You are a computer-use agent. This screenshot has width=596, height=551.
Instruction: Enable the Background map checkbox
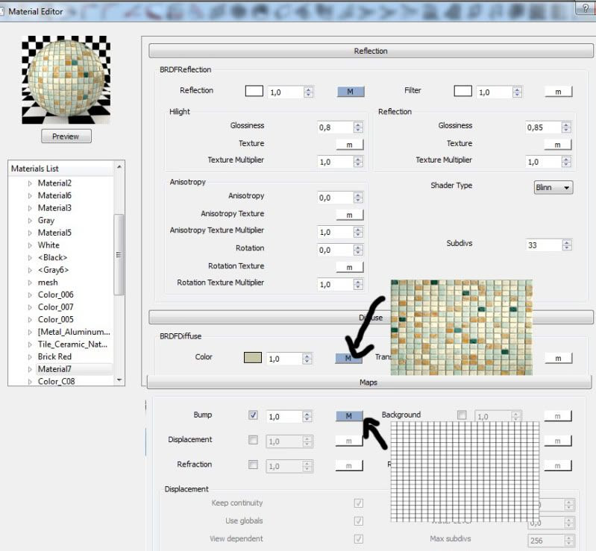pyautogui.click(x=462, y=415)
